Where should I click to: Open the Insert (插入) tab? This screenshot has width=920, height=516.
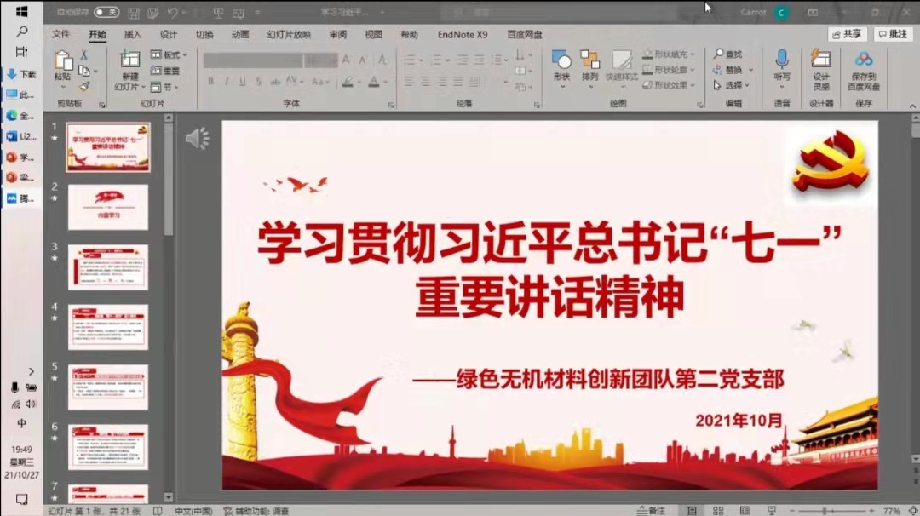(133, 35)
